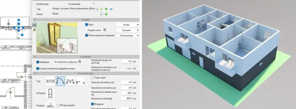Open group library icon in Grupa row
Viewport: 296px width, 109px height.
[x=101, y=14]
